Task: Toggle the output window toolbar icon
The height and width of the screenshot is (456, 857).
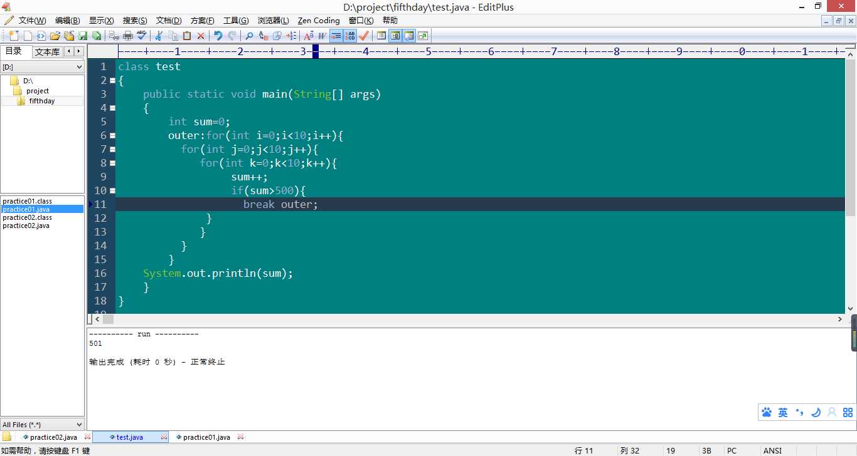Action: (410, 36)
